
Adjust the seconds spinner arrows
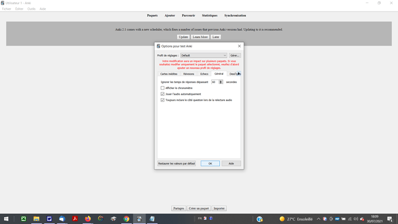(x=220, y=82)
